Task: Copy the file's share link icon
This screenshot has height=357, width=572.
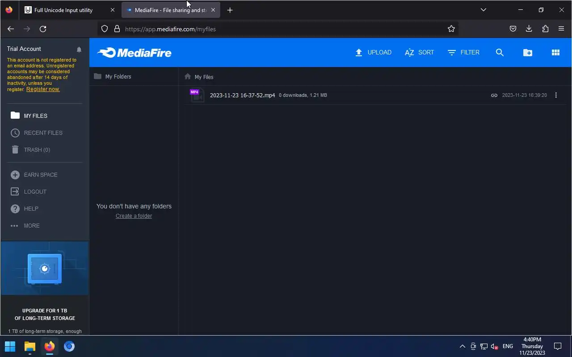Action: (494, 95)
